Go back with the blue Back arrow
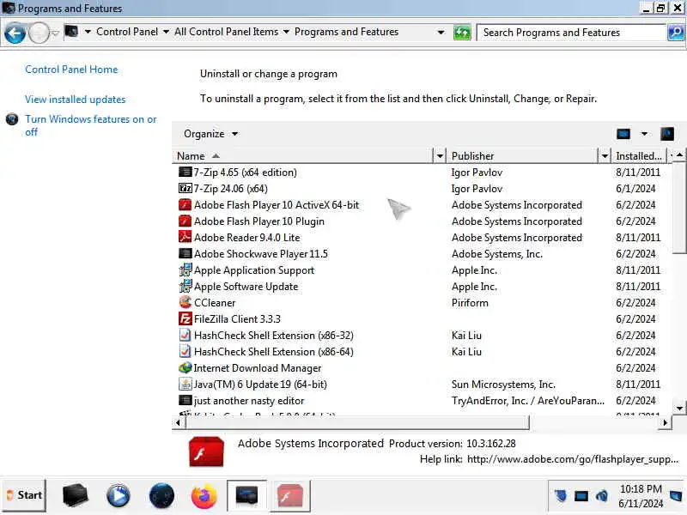Screen dimensions: 687x515 pos(15,33)
